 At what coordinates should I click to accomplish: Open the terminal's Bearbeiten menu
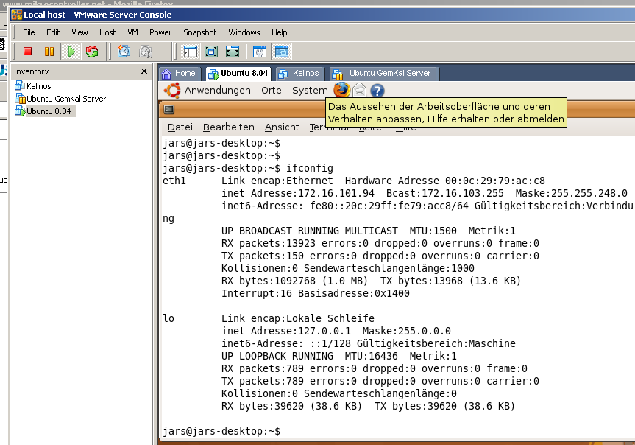point(228,127)
